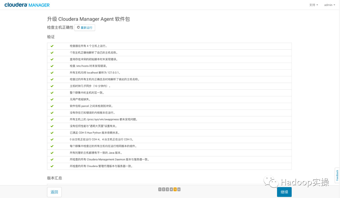This screenshot has width=340, height=198.
Task: Click the 检查主机正确性 label
Action: tap(60, 28)
